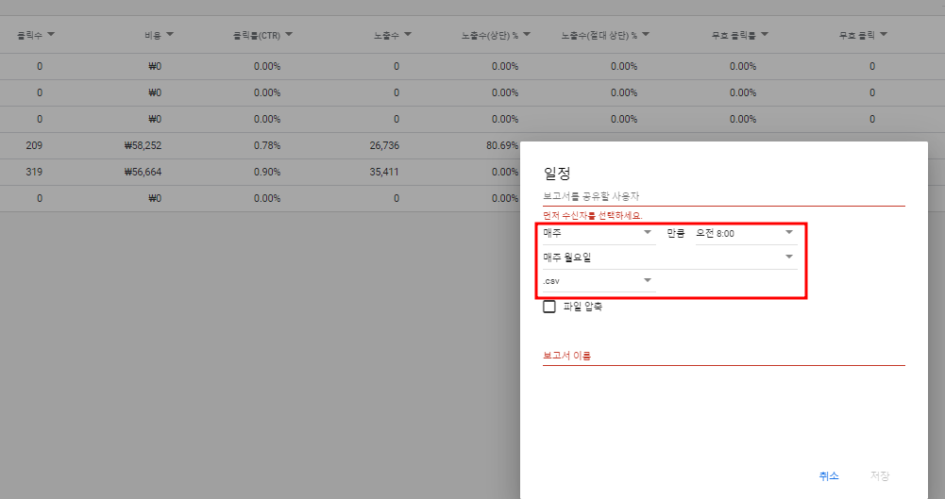The image size is (945, 499).
Task: Open the 노출수(상단) % column header dropdown
Action: [527, 35]
